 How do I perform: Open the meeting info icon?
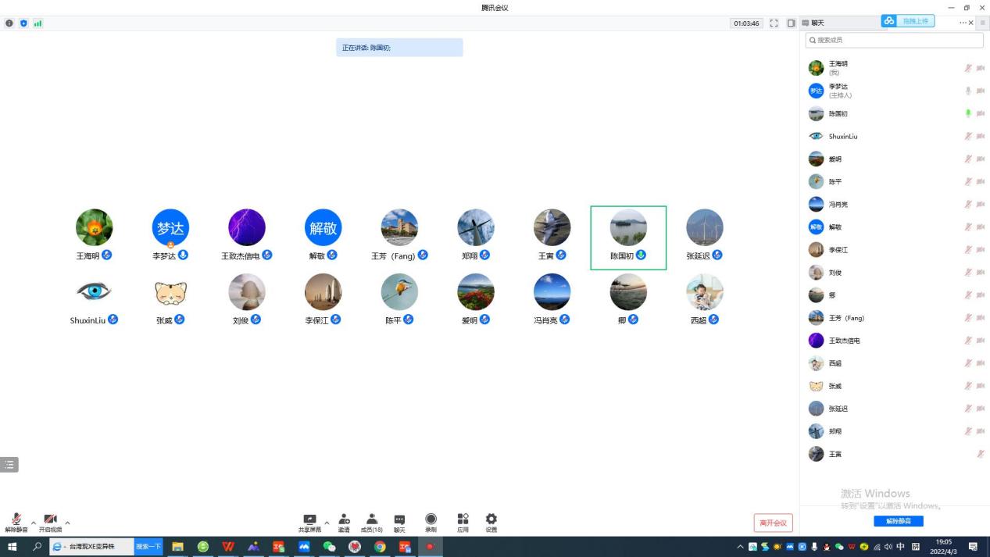pyautogui.click(x=9, y=23)
